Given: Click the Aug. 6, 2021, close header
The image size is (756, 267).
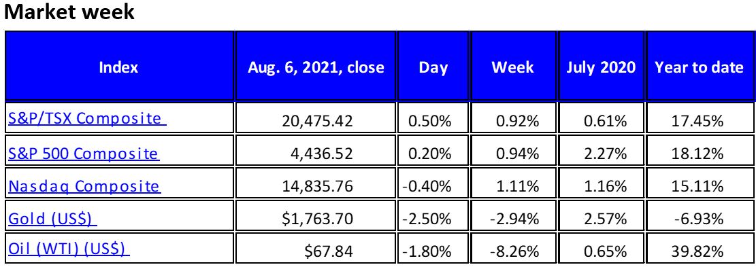Looking at the screenshot, I should (316, 67).
